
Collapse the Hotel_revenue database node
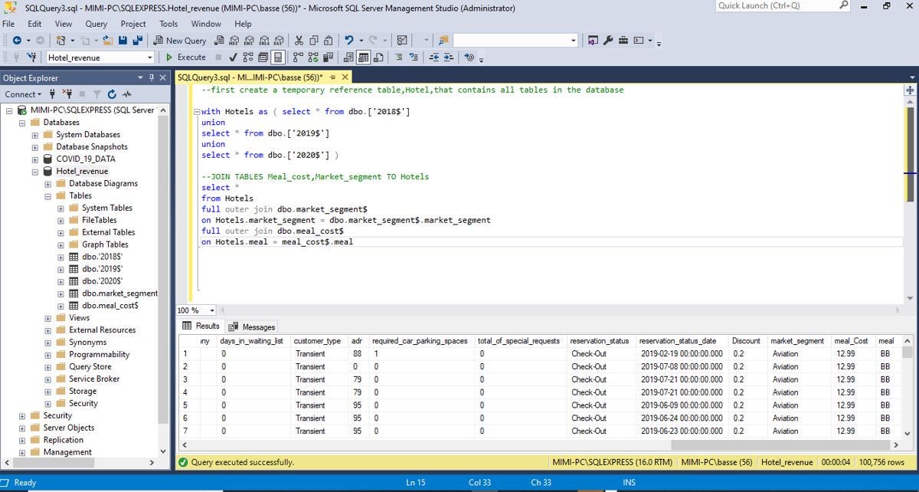click(x=36, y=172)
